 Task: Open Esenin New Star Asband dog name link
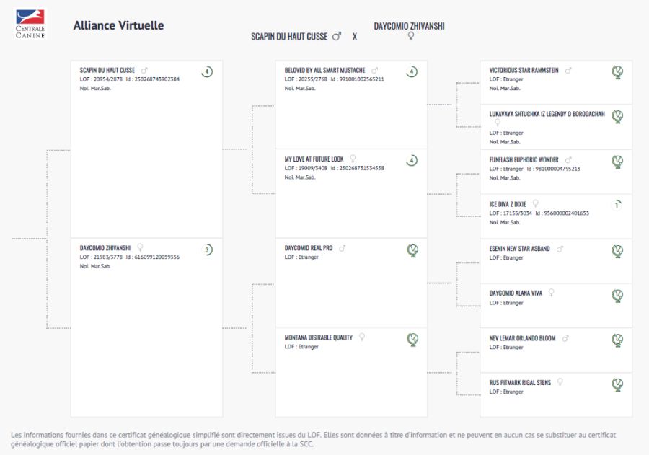(x=519, y=249)
